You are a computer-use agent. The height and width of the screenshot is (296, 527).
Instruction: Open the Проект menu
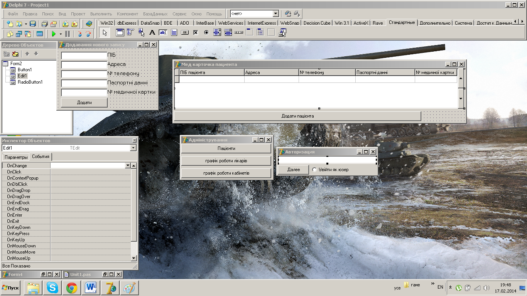click(78, 14)
